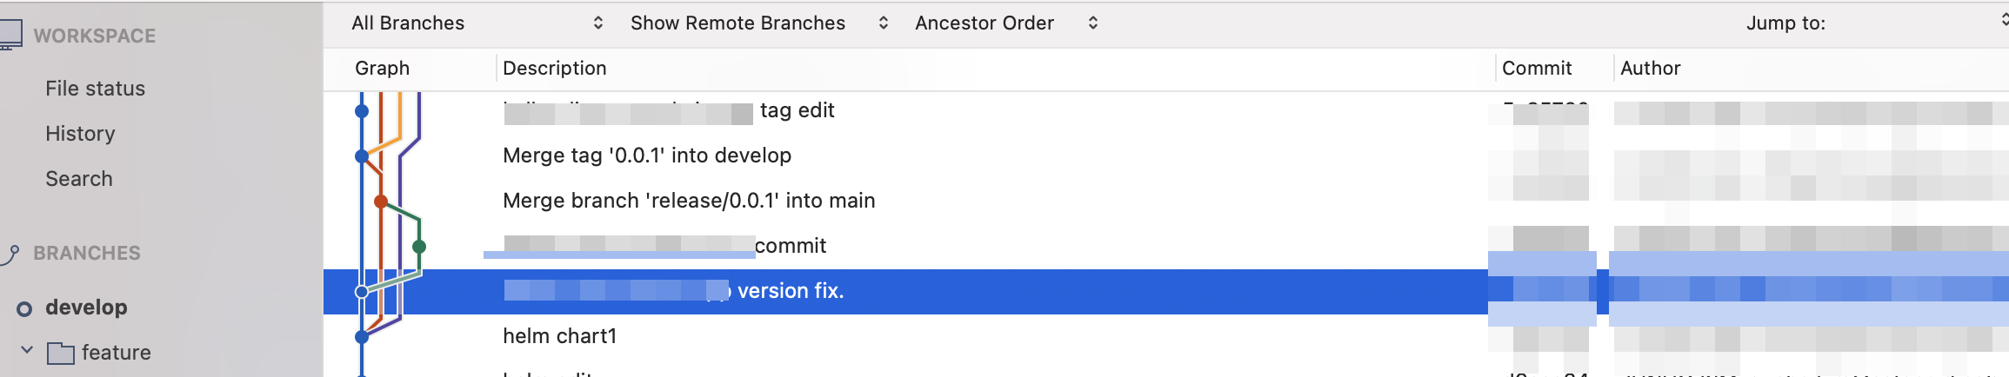Open File status in the sidebar
Viewport: 2009px width, 377px height.
tap(95, 89)
